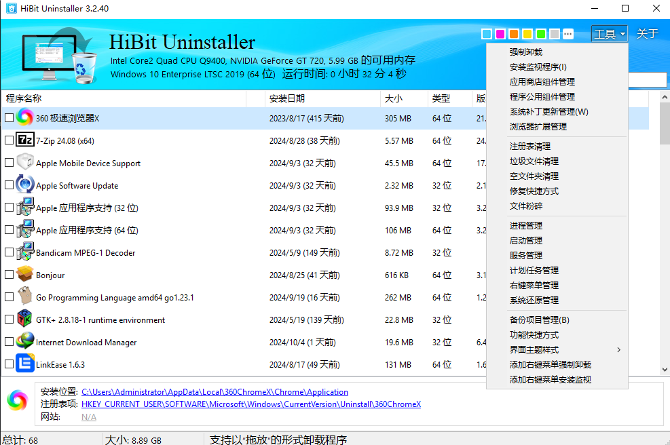The height and width of the screenshot is (445, 670).
Task: Click the HiBit Uninstaller header logo
Action: pos(59,55)
